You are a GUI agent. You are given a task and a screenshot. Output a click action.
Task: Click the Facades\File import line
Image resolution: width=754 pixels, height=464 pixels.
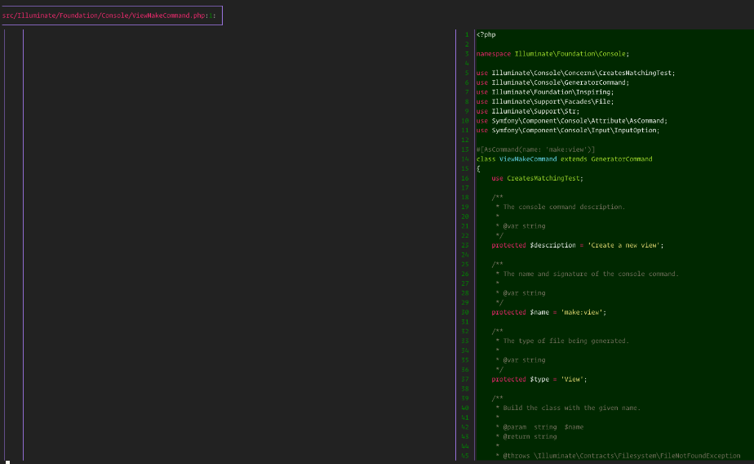545,102
